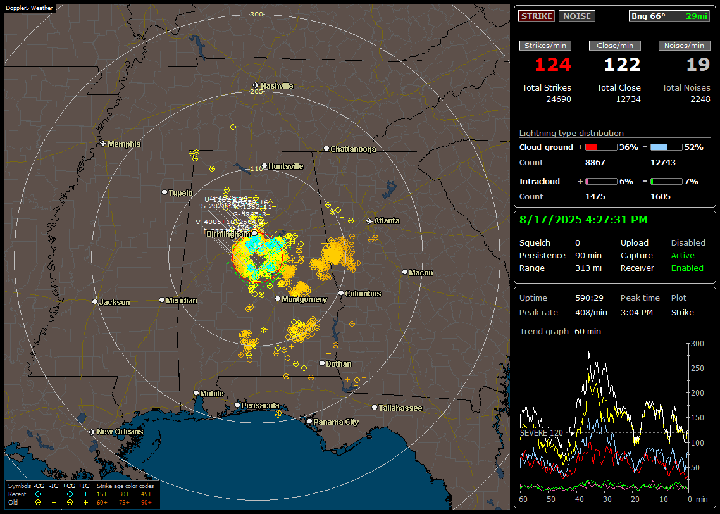Screen dimensions: 720x514
Task: Click the lone strike symbol south of Nashville
Action: coord(233,127)
